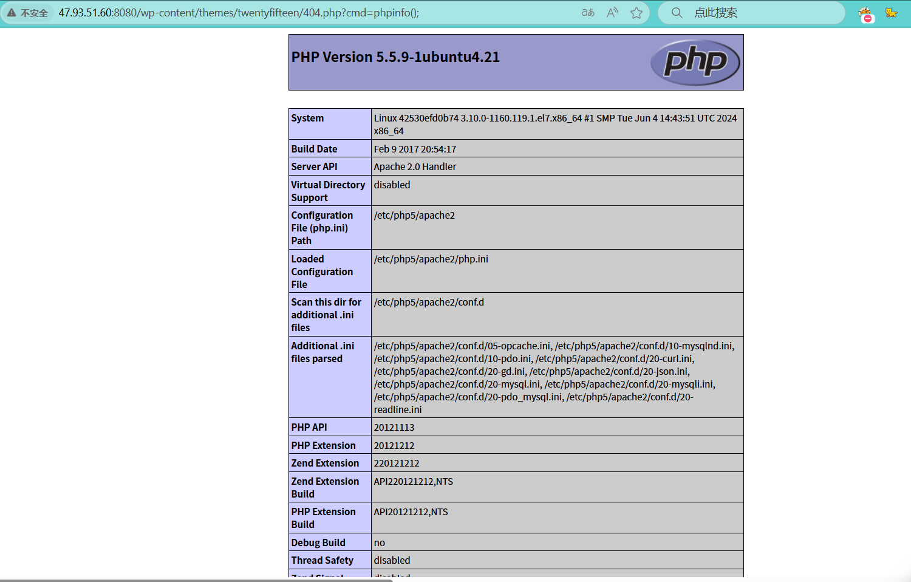Viewport: 911px width, 582px height.
Task: Click the Thread Safety disabled value
Action: (x=392, y=560)
